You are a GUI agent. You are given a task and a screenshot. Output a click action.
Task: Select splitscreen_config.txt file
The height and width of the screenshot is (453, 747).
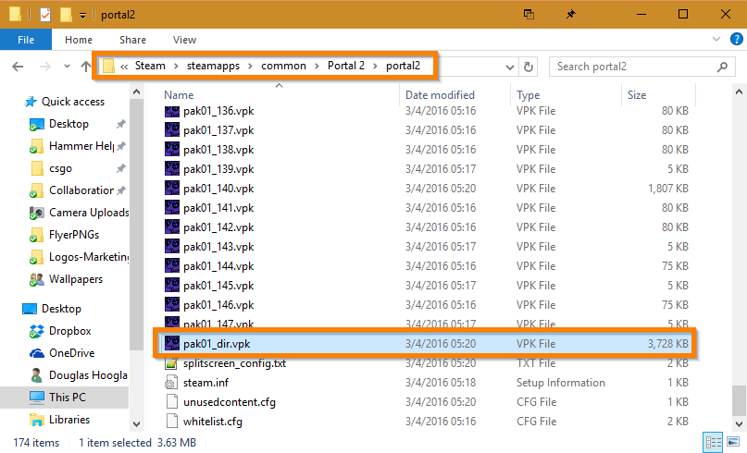[x=234, y=363]
